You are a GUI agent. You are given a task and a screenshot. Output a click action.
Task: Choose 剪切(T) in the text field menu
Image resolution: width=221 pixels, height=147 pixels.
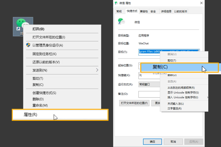coord(184,61)
